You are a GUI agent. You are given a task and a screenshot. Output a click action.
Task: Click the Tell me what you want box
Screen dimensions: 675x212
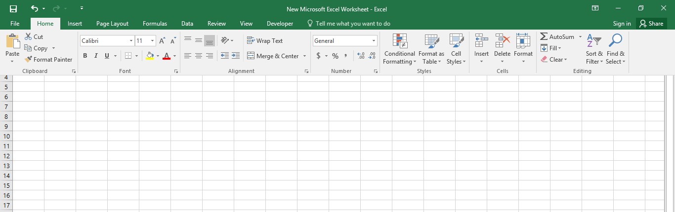[x=353, y=24]
